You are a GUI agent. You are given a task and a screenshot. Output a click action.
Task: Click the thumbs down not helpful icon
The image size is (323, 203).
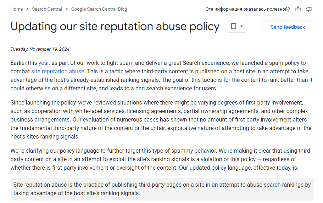309,9
